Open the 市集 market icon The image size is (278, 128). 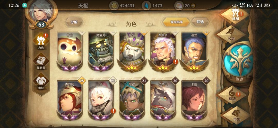click(236, 115)
